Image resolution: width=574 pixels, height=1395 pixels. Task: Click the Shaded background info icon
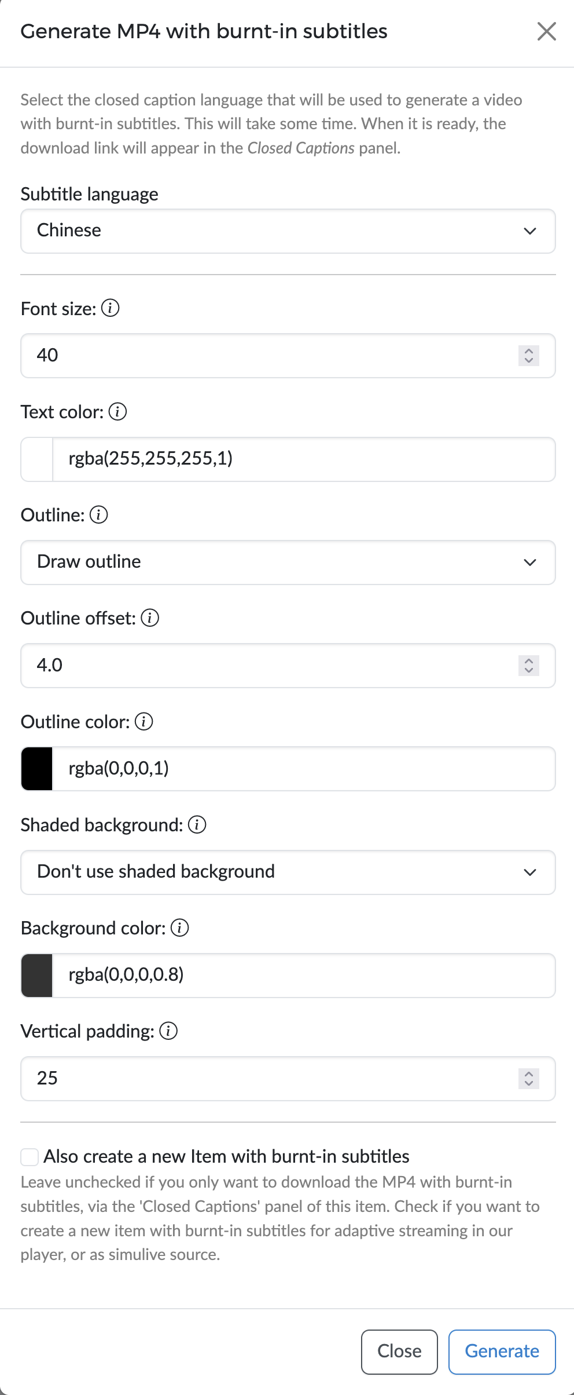pos(197,825)
